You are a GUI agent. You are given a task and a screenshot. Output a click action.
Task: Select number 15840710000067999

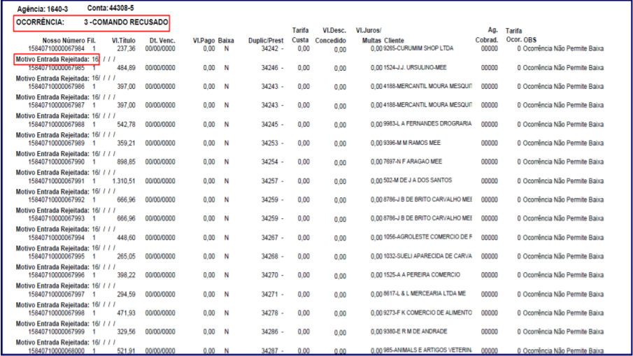(57, 332)
